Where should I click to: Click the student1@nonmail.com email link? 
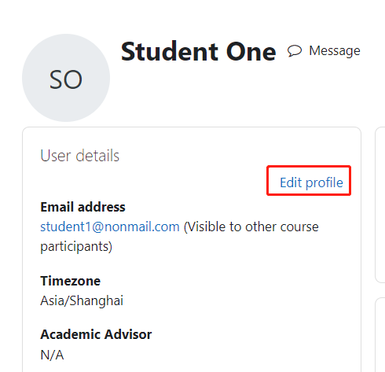(110, 227)
